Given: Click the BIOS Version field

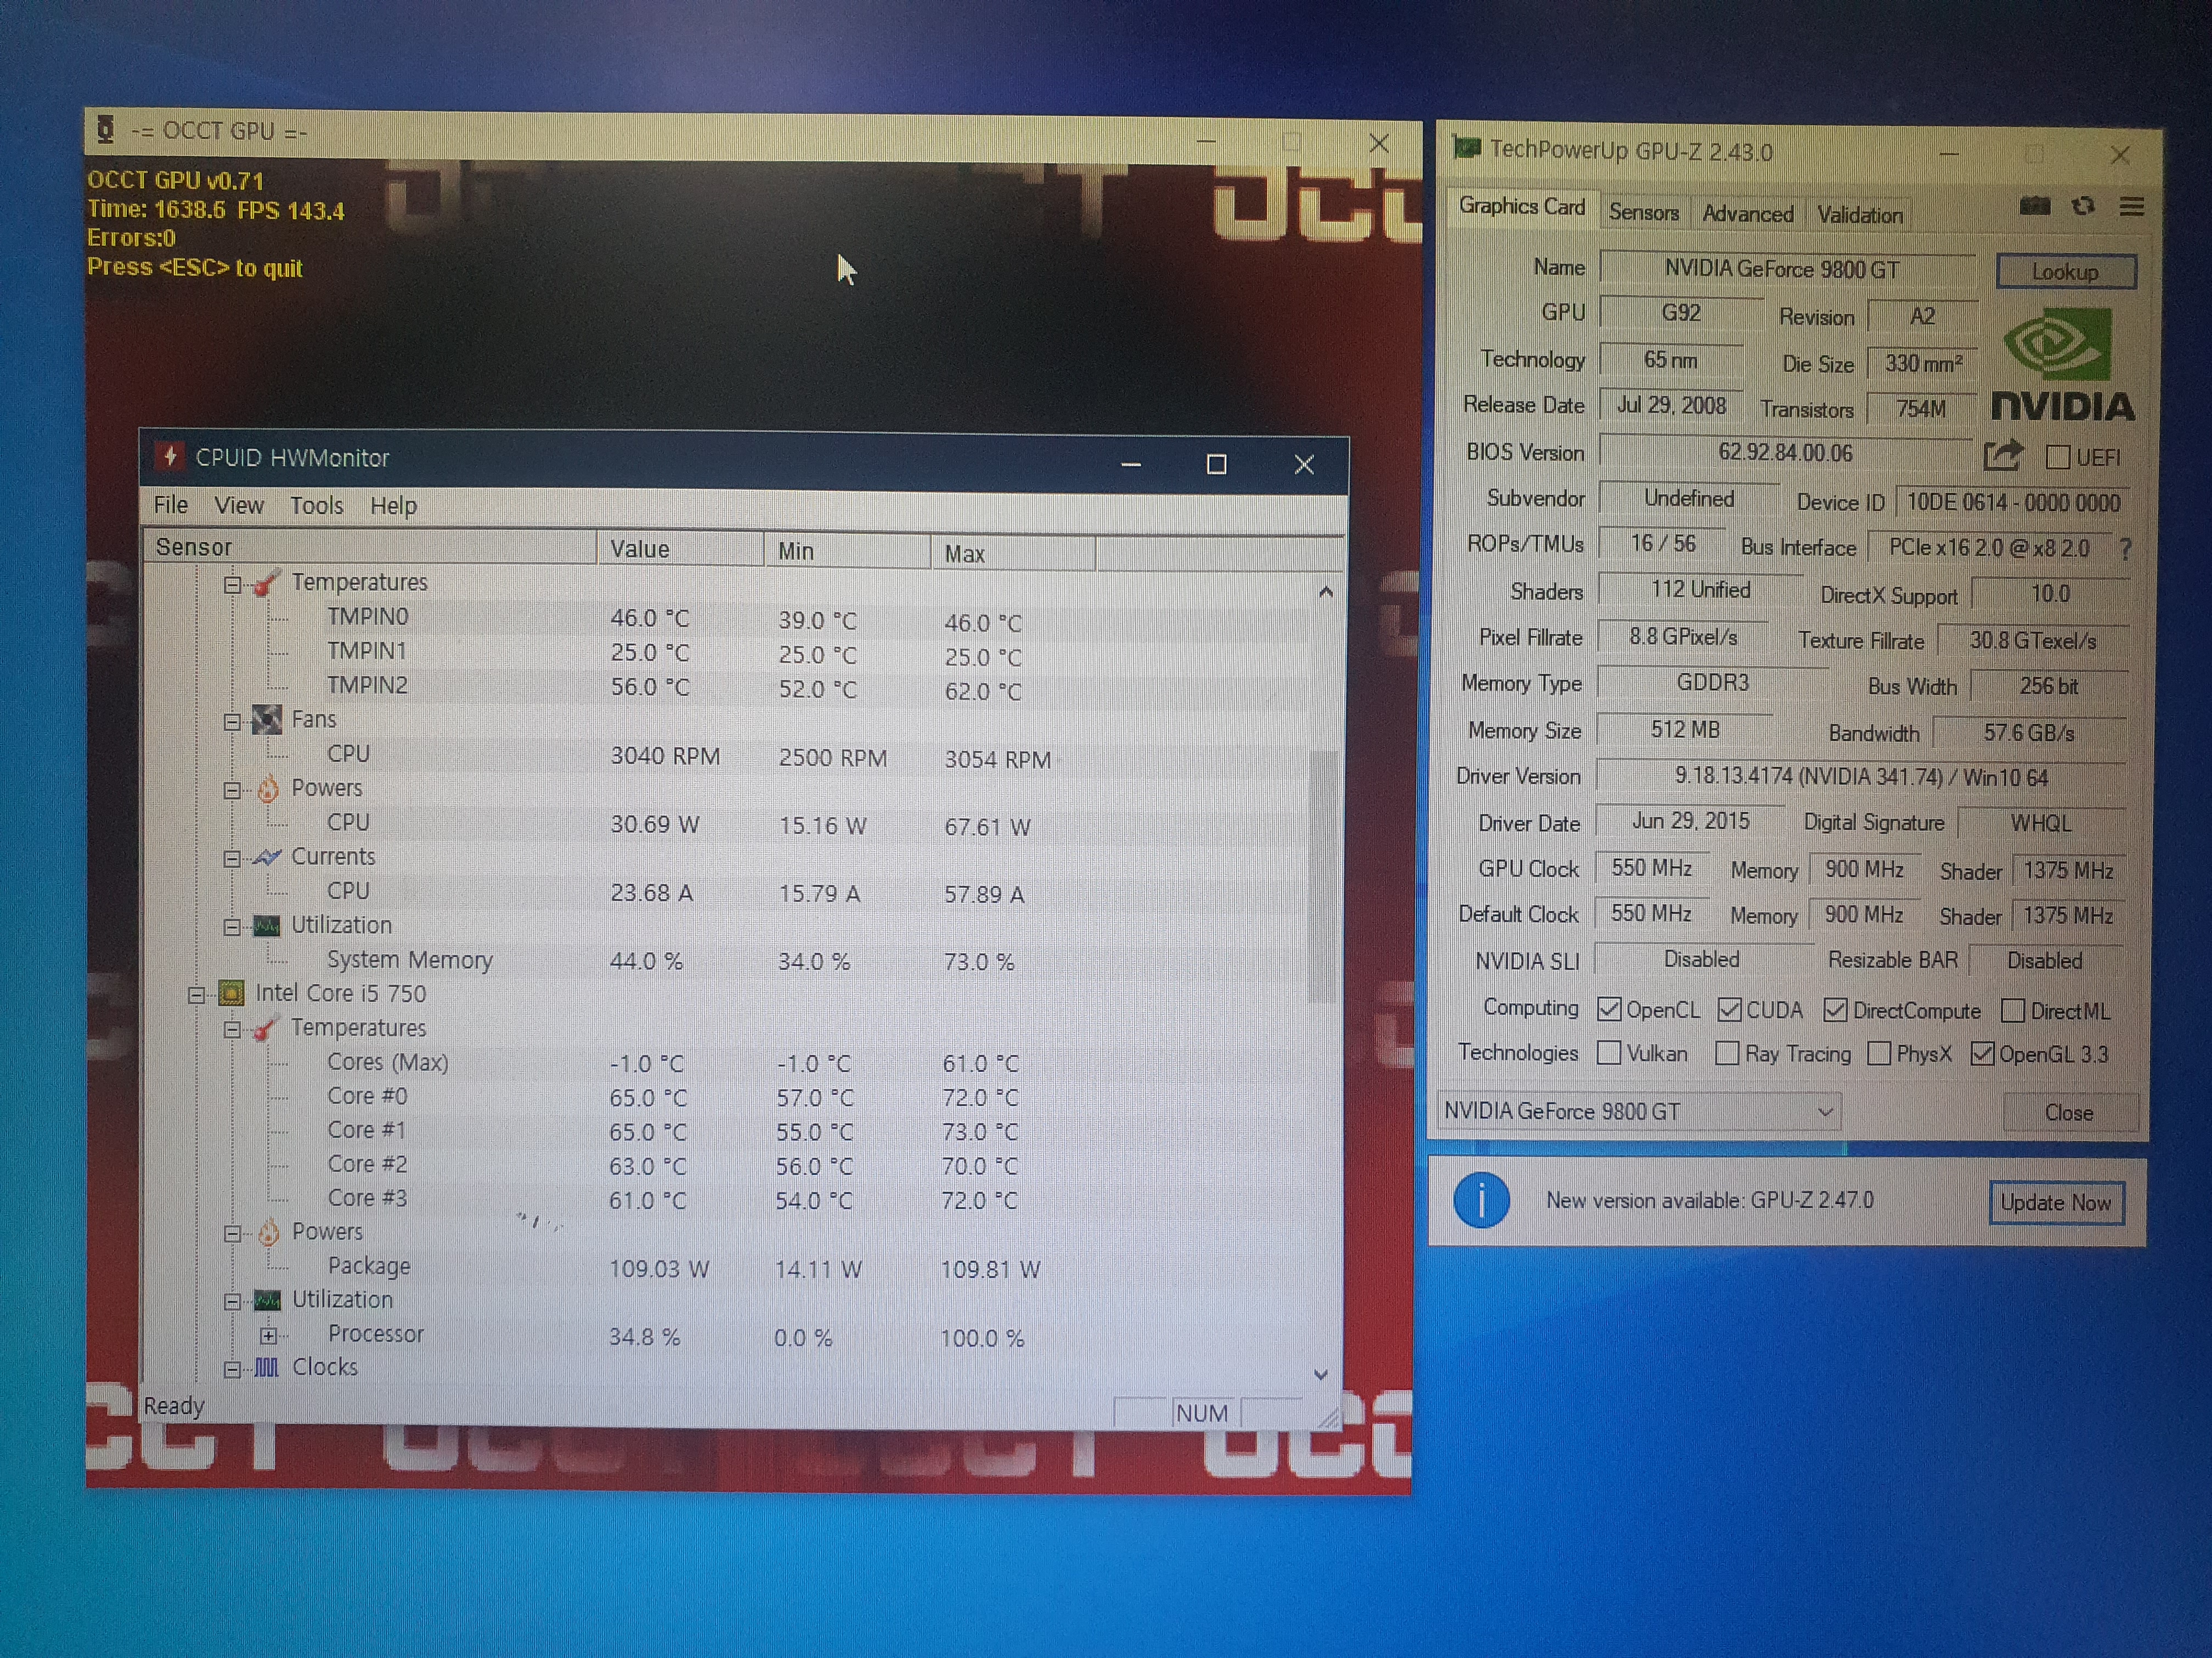Looking at the screenshot, I should (x=1785, y=453).
